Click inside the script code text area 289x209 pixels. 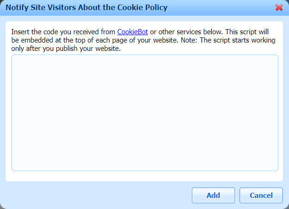point(145,113)
